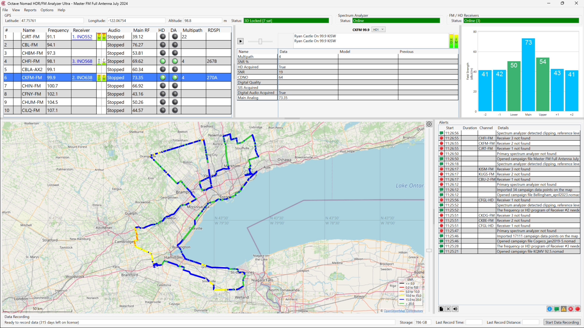Toggle green message alerts filter
The height and width of the screenshot is (328, 584).
(x=557, y=309)
